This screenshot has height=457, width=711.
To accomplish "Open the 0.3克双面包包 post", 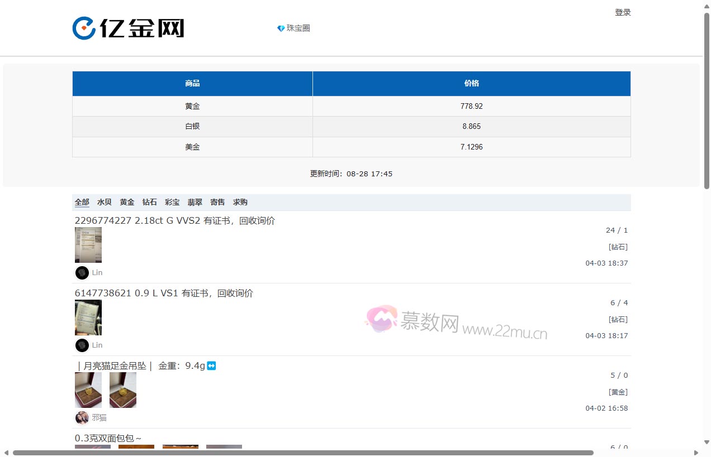I will 108,439.
